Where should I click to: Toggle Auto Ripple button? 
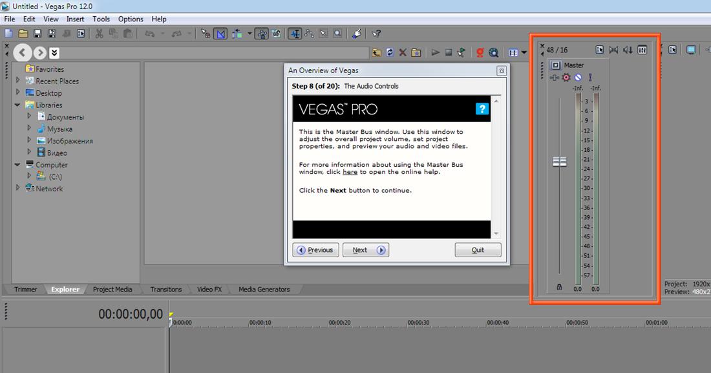point(237,34)
